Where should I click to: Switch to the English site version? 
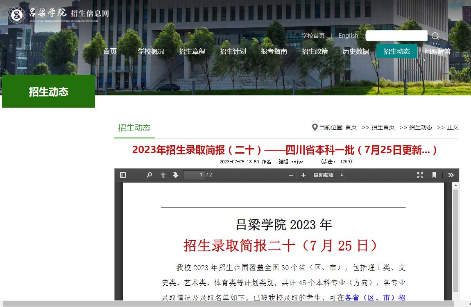click(349, 36)
